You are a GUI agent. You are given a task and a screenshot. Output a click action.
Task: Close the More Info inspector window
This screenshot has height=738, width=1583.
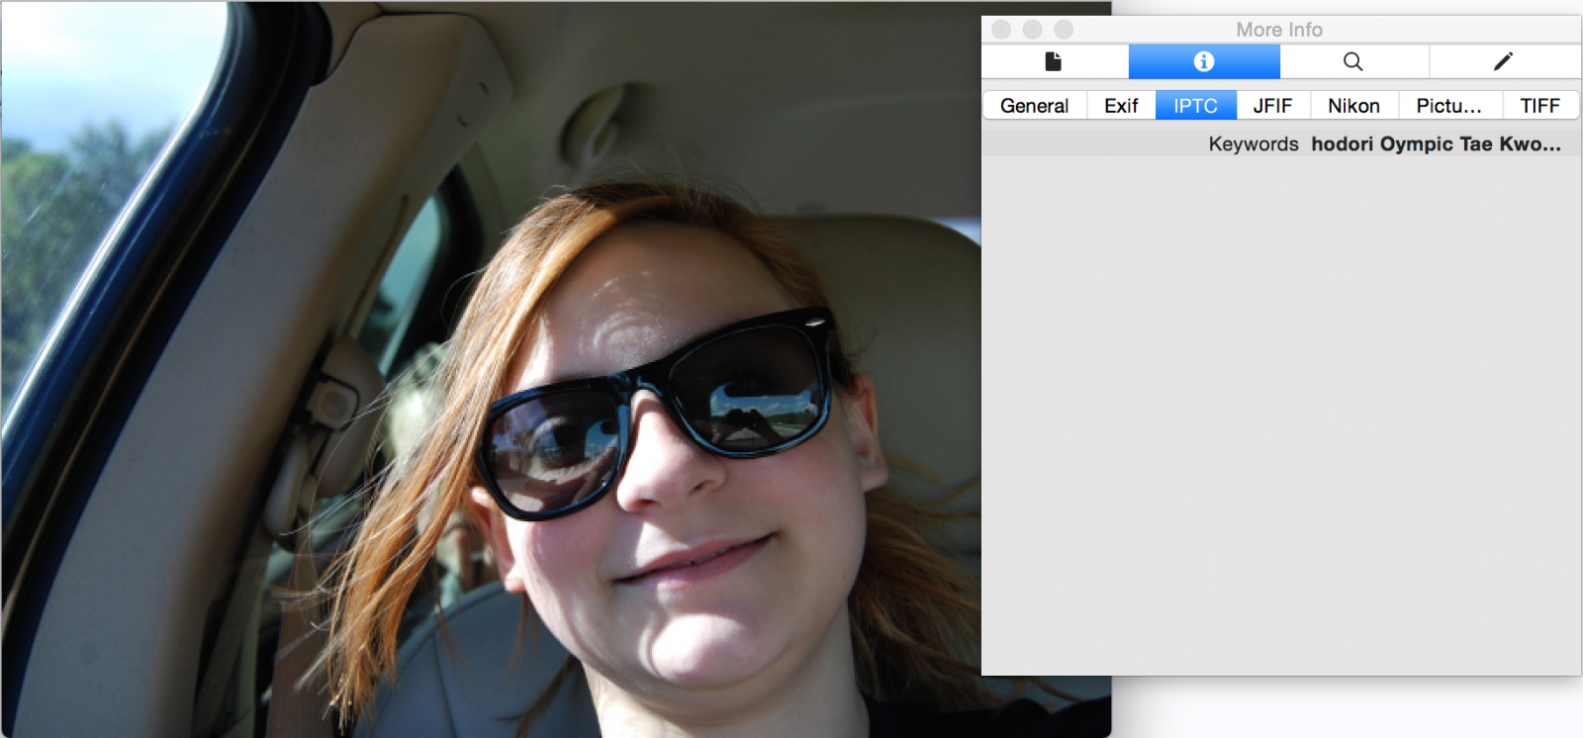pos(1001,30)
